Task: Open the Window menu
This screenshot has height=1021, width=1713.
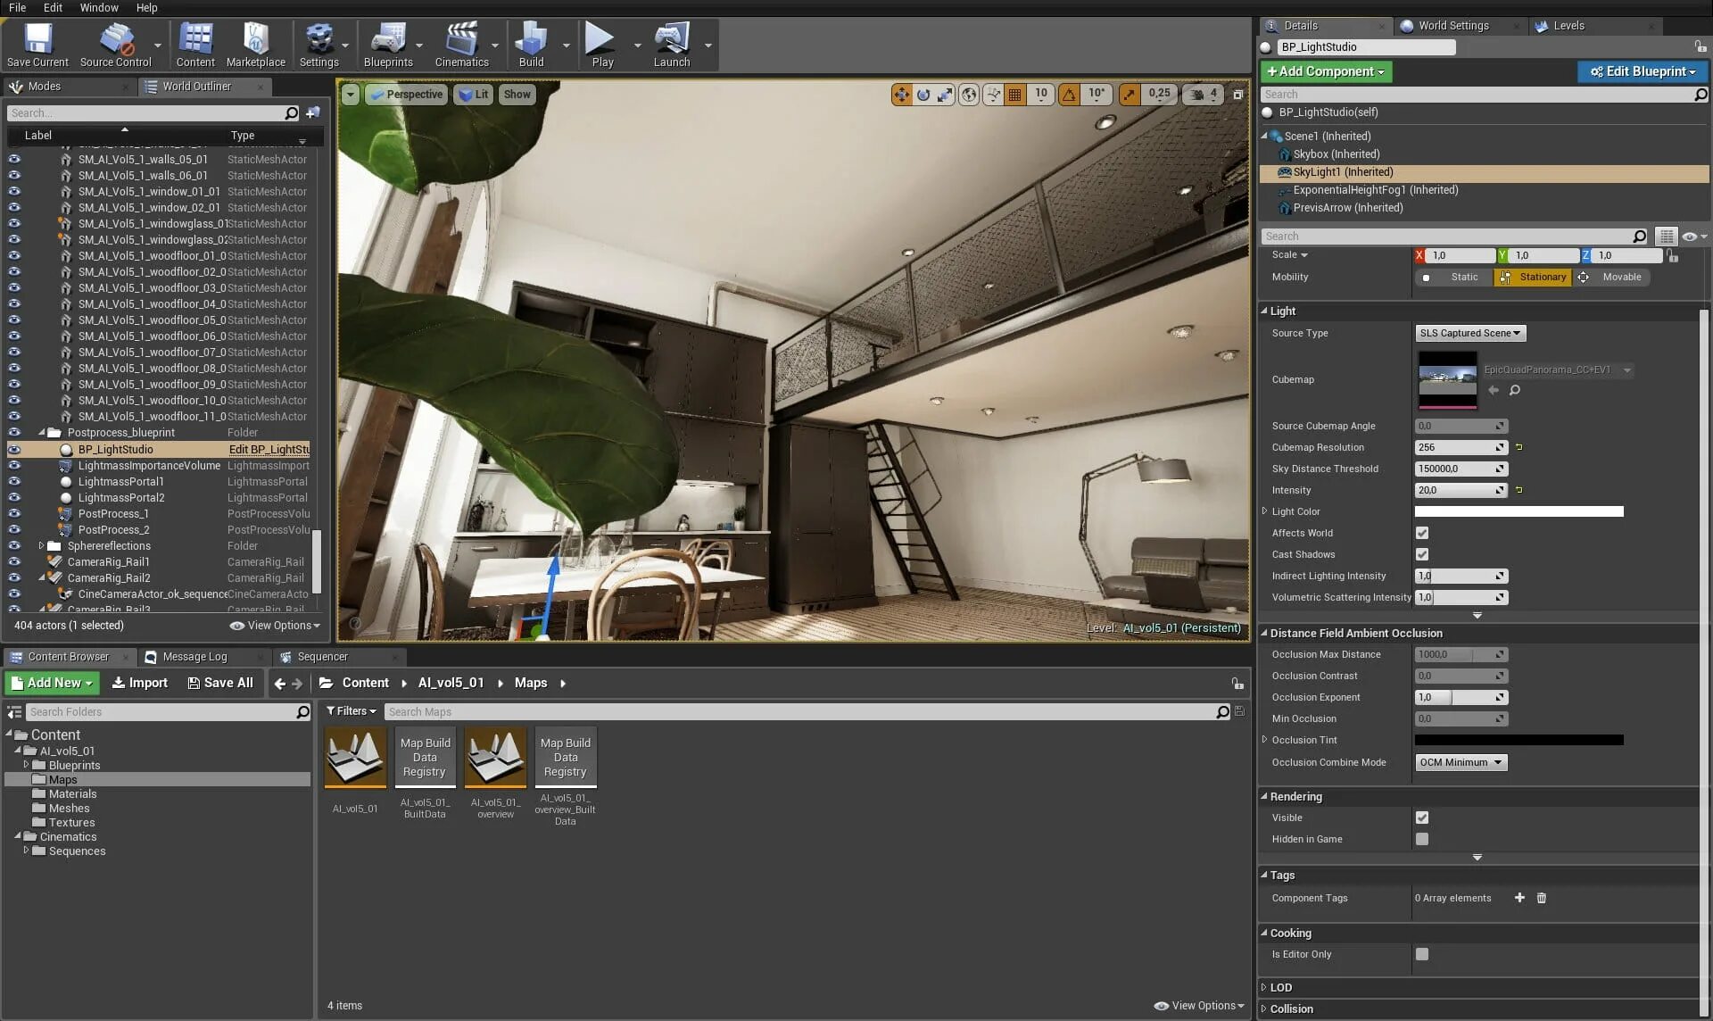Action: pos(98,7)
